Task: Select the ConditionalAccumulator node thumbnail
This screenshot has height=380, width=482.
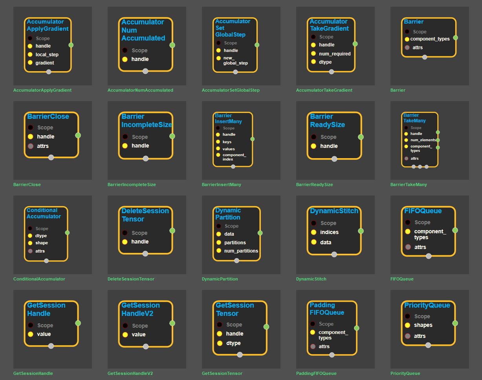Action: (x=52, y=235)
